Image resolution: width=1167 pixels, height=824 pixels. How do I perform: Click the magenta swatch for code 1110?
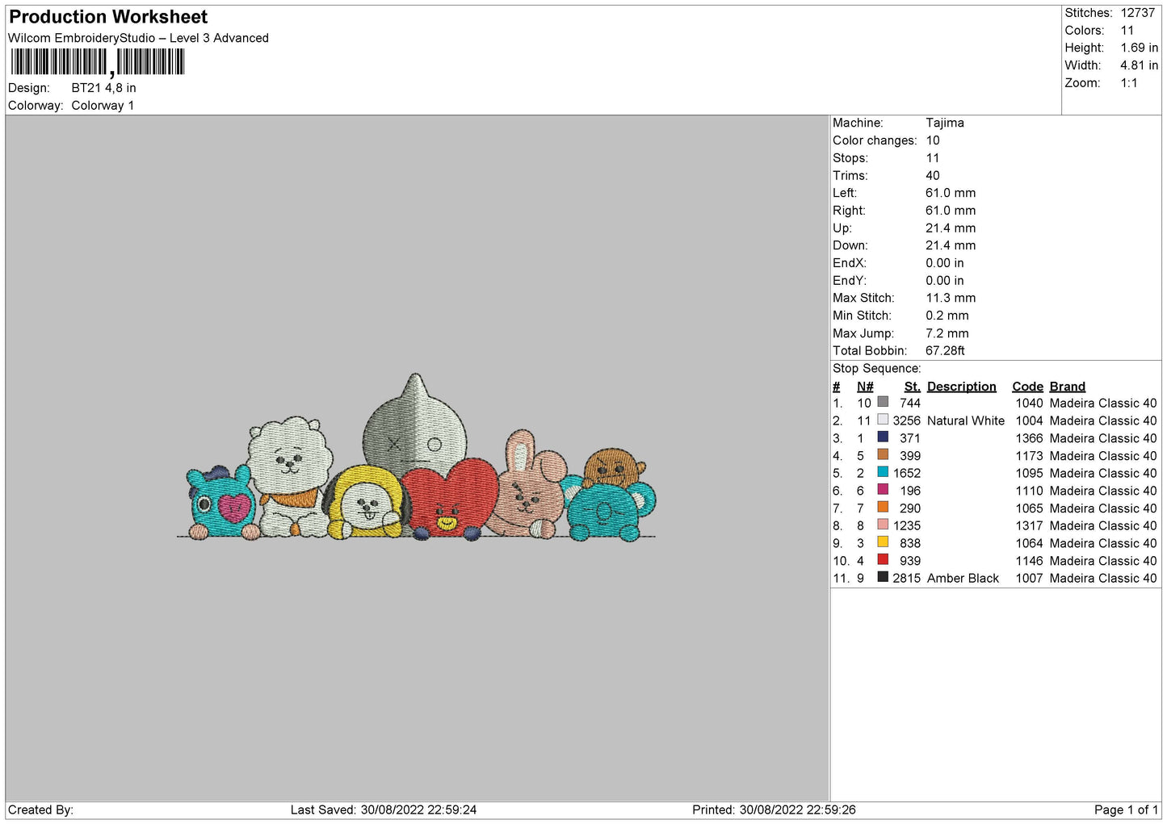[x=883, y=490]
